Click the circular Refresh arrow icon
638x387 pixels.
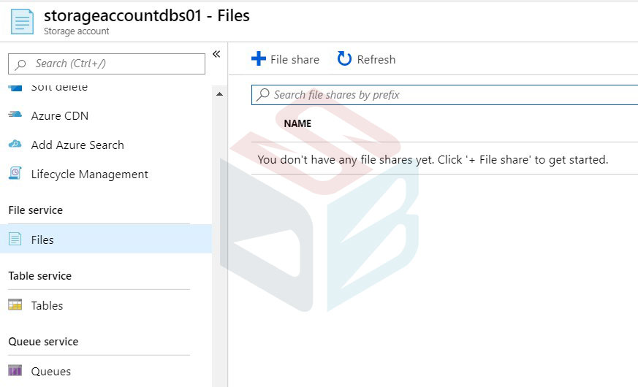[x=344, y=58]
